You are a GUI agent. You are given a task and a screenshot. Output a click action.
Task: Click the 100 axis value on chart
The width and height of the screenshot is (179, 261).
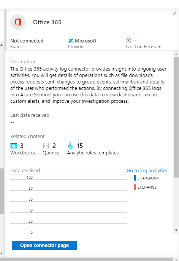[x=30, y=177]
